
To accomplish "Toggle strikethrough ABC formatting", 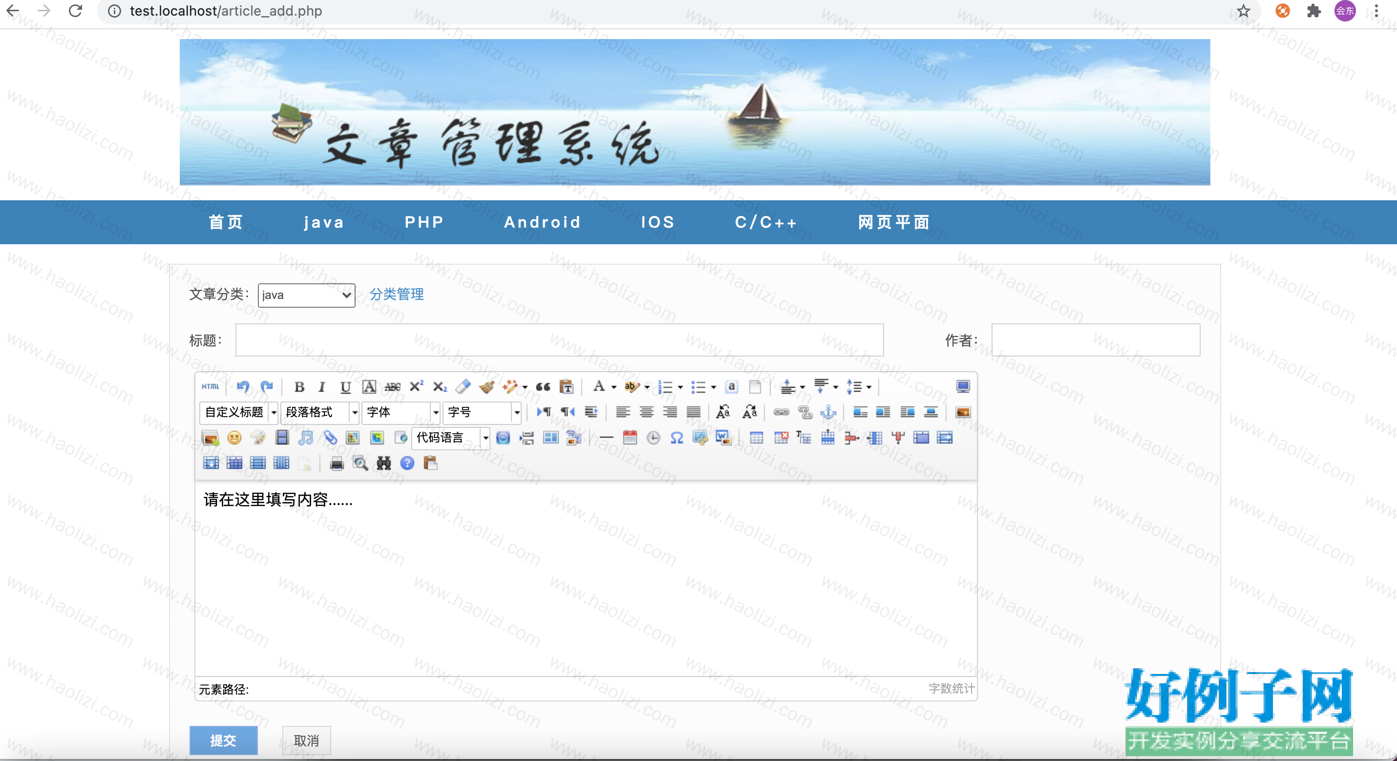I will pyautogui.click(x=393, y=387).
